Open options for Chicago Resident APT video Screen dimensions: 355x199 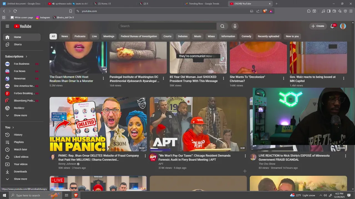245,156
